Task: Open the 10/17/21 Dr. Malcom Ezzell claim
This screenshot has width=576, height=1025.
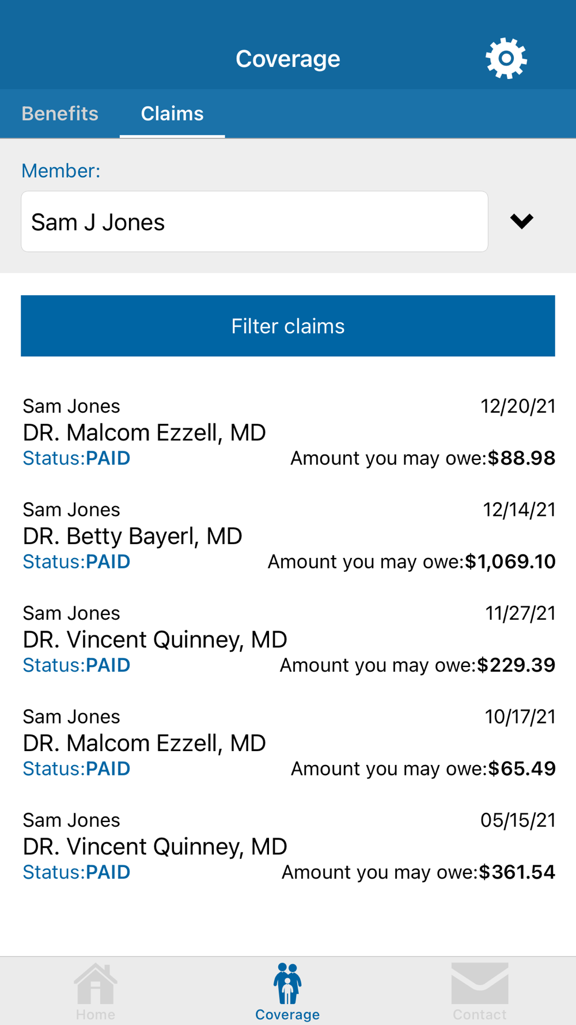Action: [144, 743]
